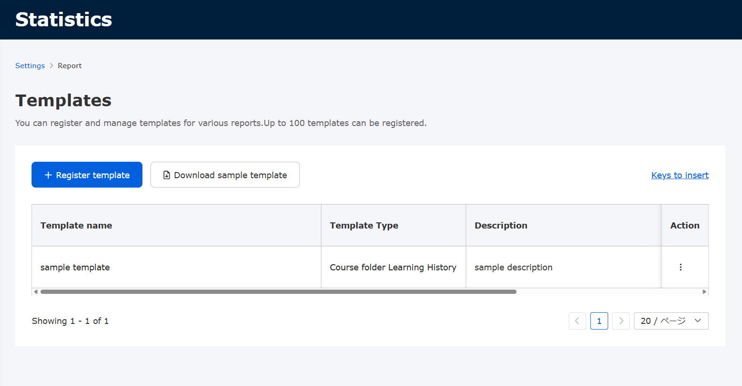
Task: Click the Course folder Learning History cell
Action: (x=393, y=267)
